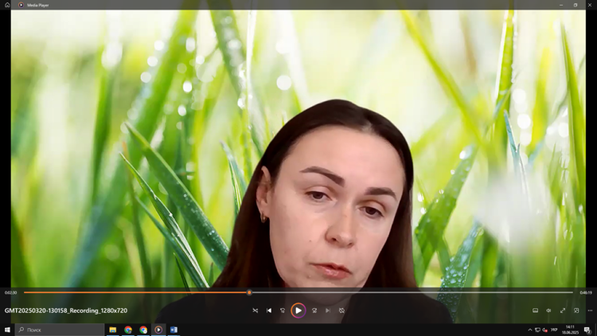Toggle shuffle playback
Screen dimensions: 597x336
(x=256, y=311)
